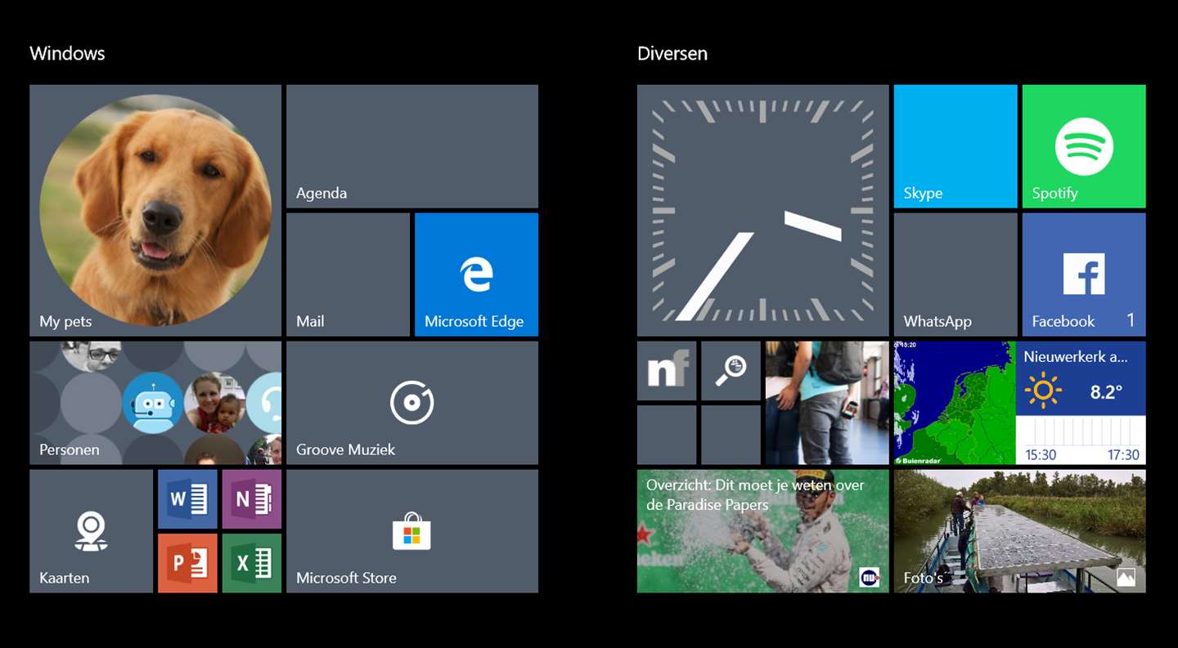The image size is (1178, 648).
Task: Launch PowerPoint from the small tile
Action: tap(187, 563)
